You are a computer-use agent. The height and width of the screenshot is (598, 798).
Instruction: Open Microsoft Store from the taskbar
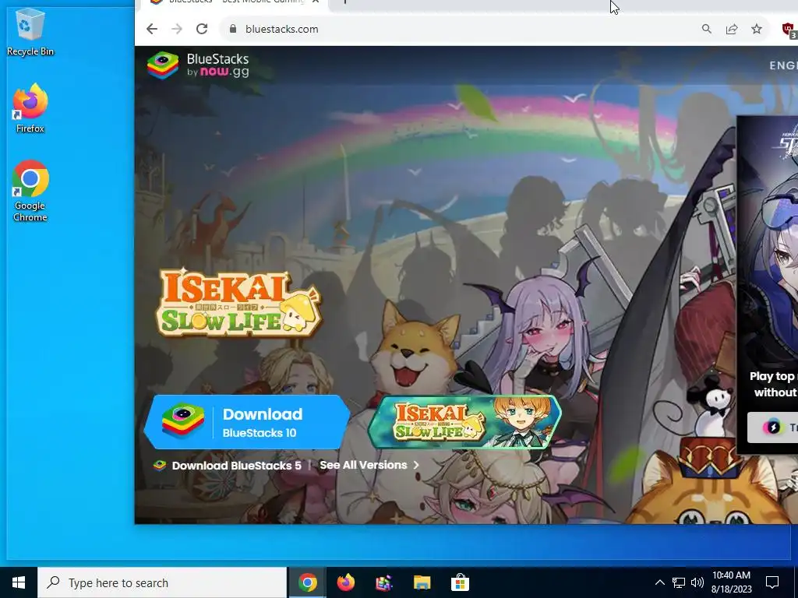pyautogui.click(x=460, y=582)
